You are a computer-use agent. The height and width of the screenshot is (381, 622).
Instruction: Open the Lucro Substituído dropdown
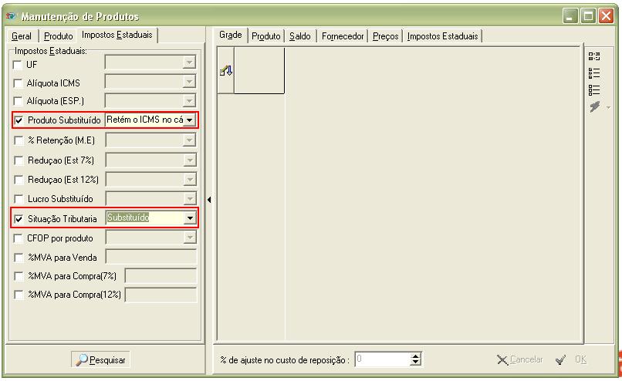pos(190,198)
